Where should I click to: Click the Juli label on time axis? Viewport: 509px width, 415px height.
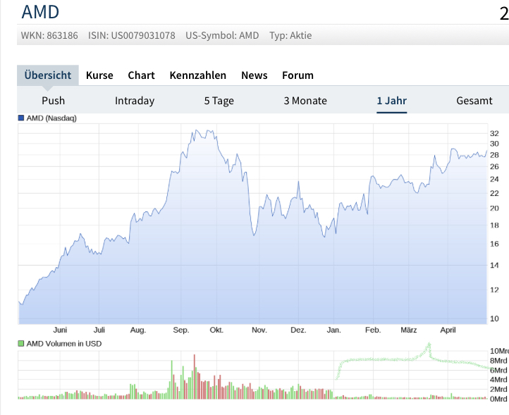point(99,330)
